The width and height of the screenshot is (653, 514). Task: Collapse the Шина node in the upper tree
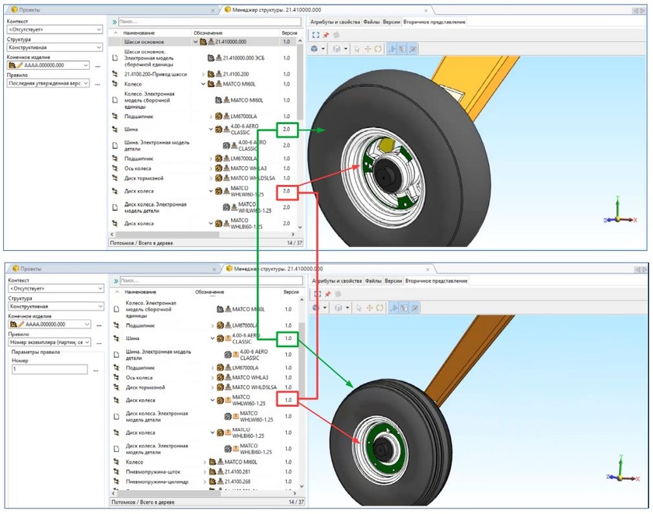coord(211,130)
